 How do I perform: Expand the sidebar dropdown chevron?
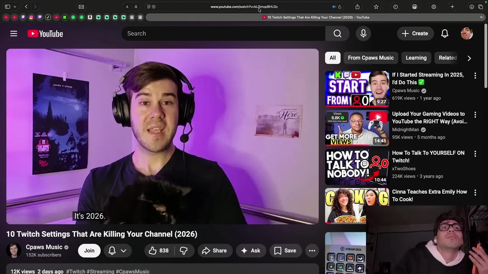coord(15,6)
